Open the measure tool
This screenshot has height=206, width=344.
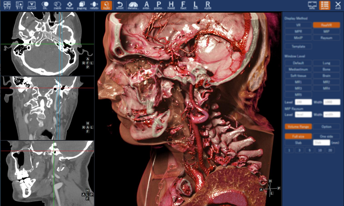pyautogui.click(x=133, y=5)
